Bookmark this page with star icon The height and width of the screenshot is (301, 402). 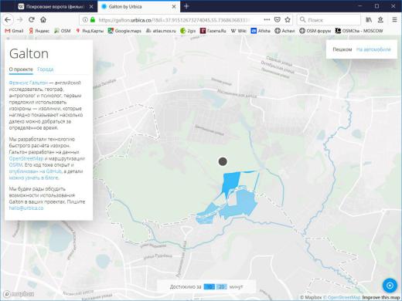[x=288, y=19]
